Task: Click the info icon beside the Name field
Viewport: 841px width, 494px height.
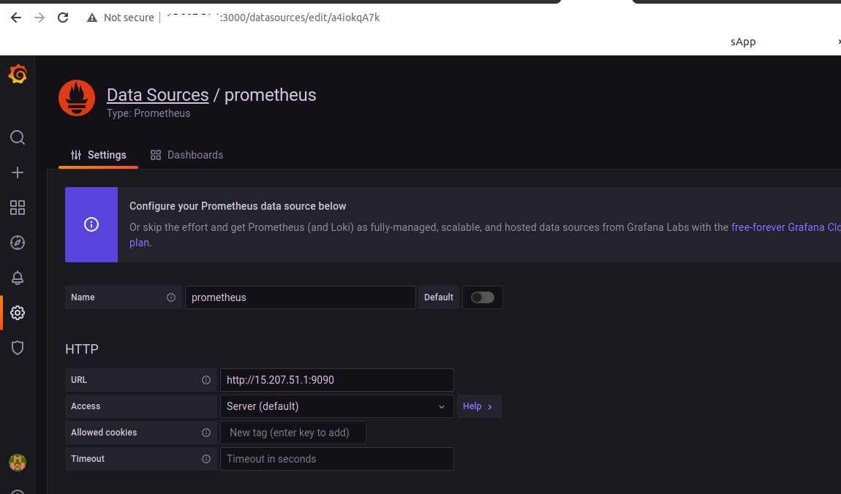Action: [x=171, y=297]
